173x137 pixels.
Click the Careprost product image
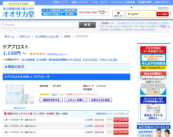tap(19, 94)
